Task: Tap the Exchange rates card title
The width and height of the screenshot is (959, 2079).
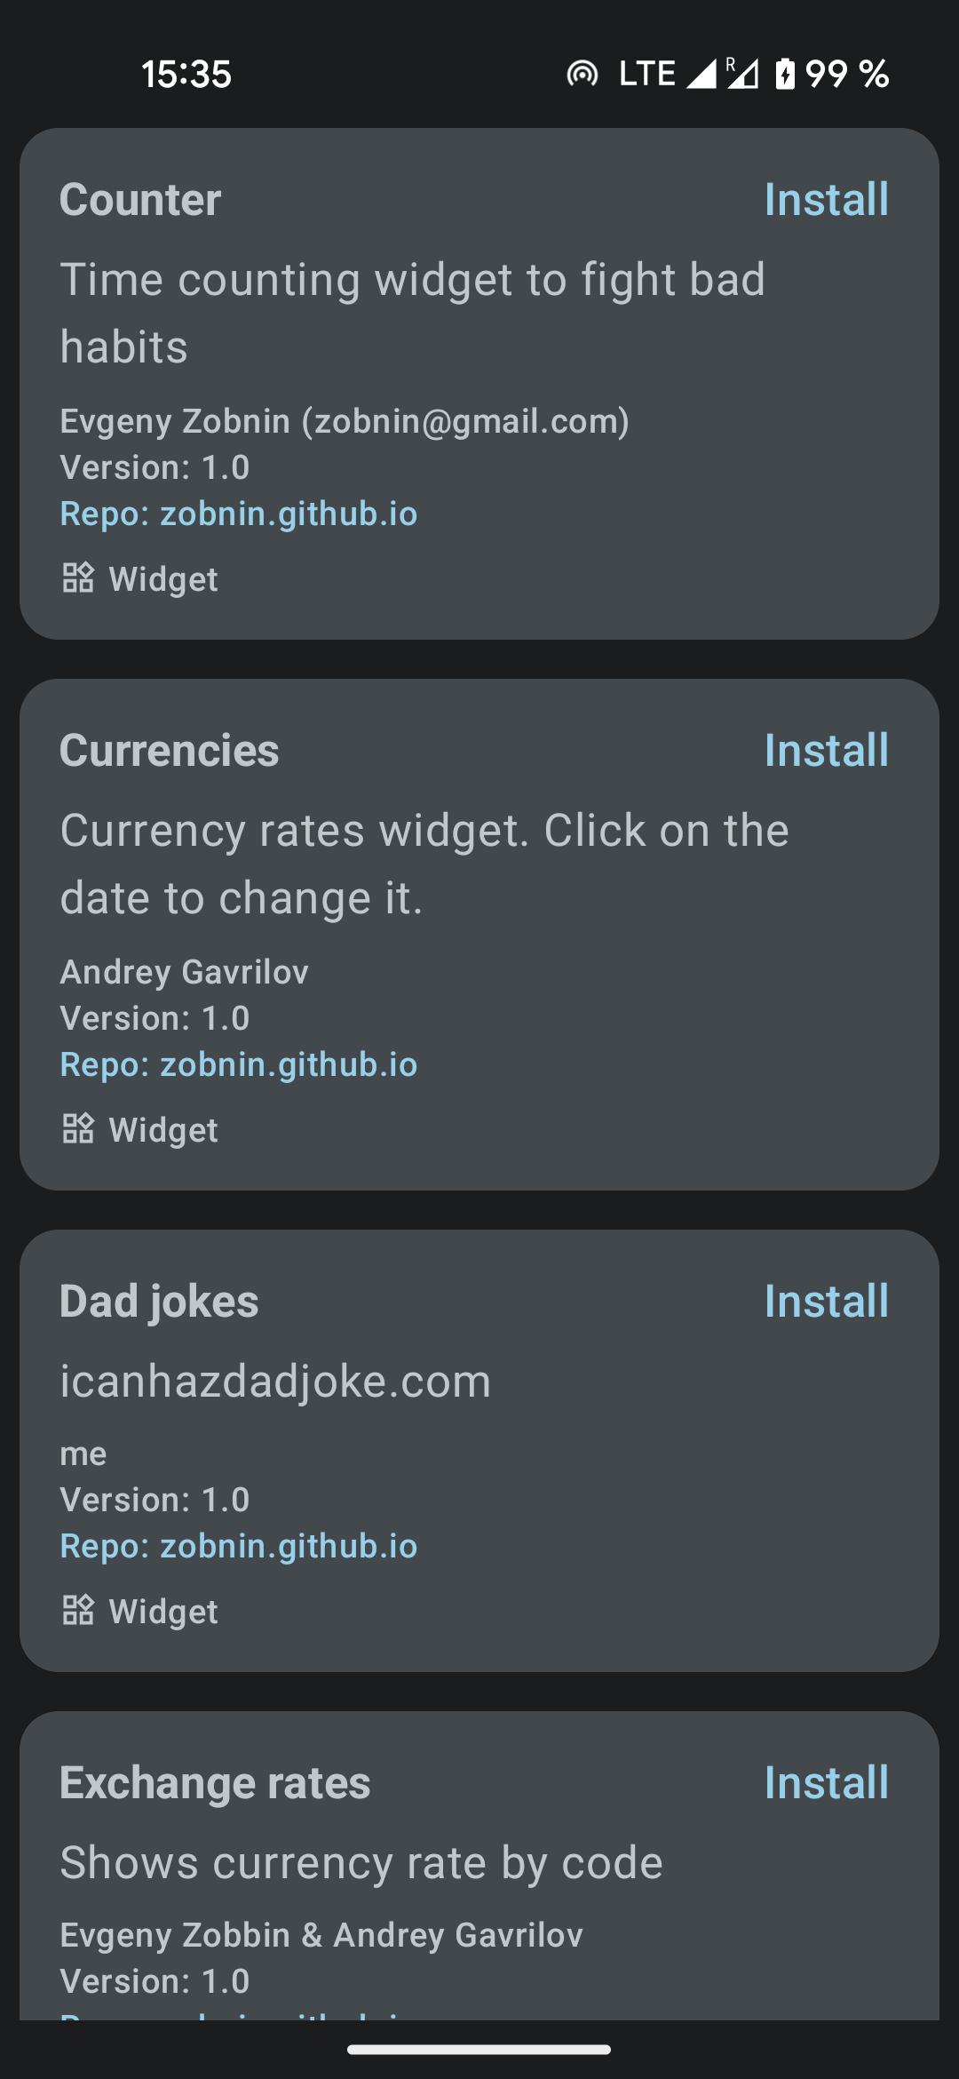Action: (215, 1783)
